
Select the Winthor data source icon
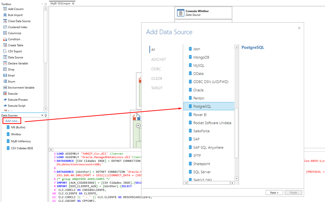point(8,134)
